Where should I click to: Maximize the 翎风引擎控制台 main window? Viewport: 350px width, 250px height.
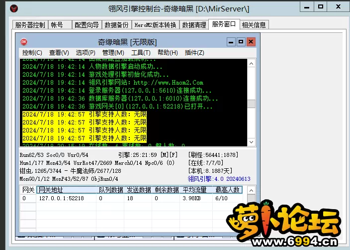tap(321, 7)
